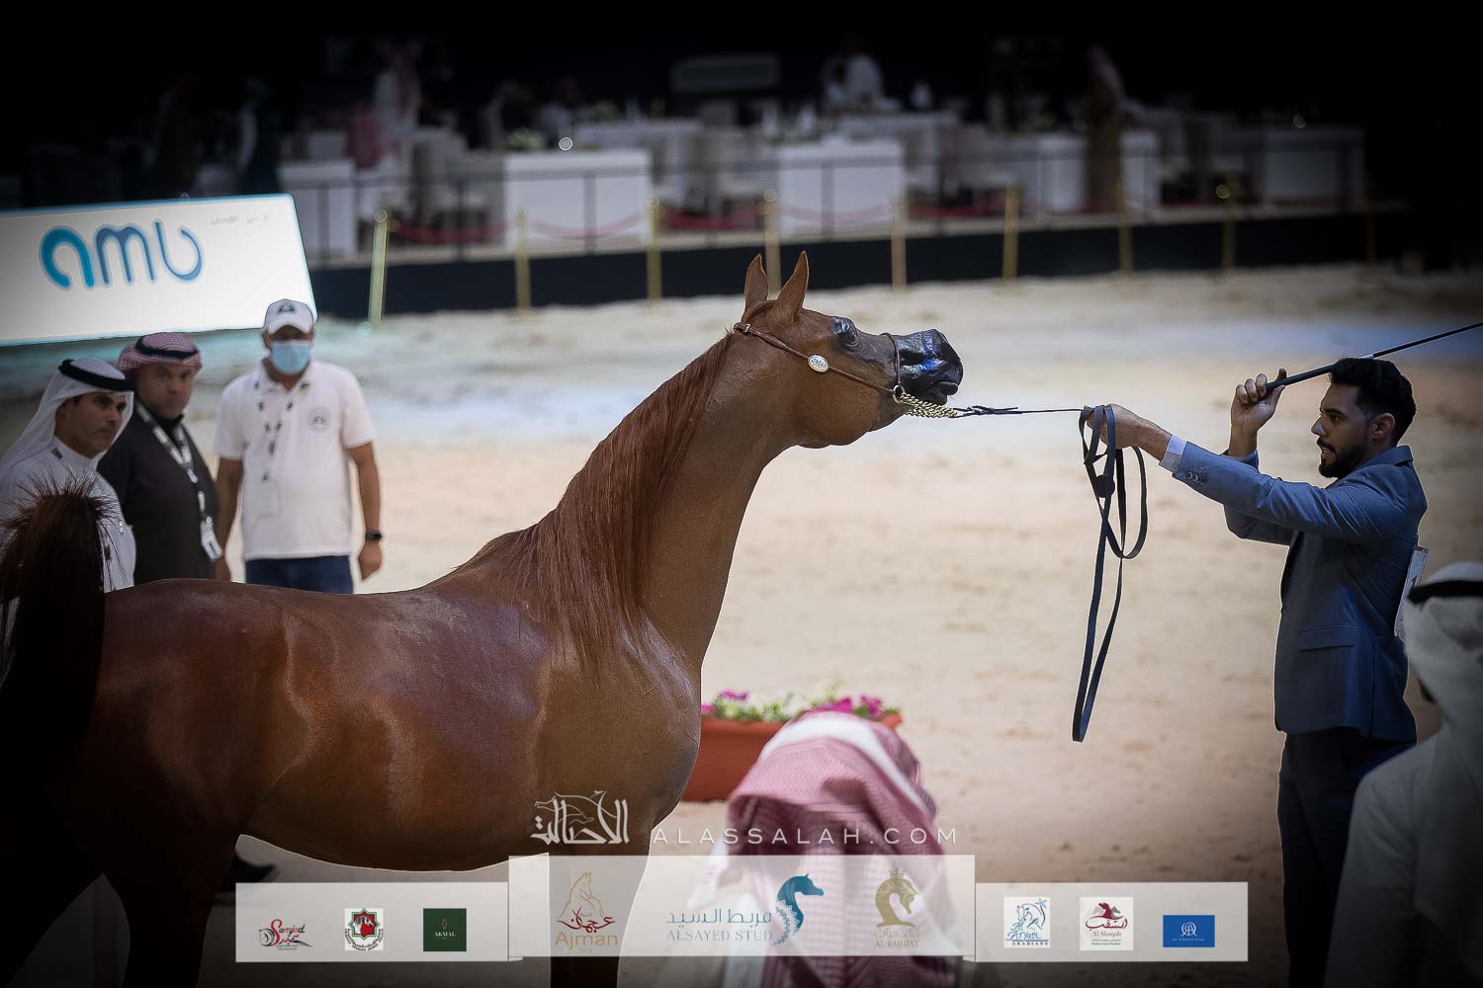Open the Al Shaqab logo
Screen dimensions: 1483x988
(1104, 924)
